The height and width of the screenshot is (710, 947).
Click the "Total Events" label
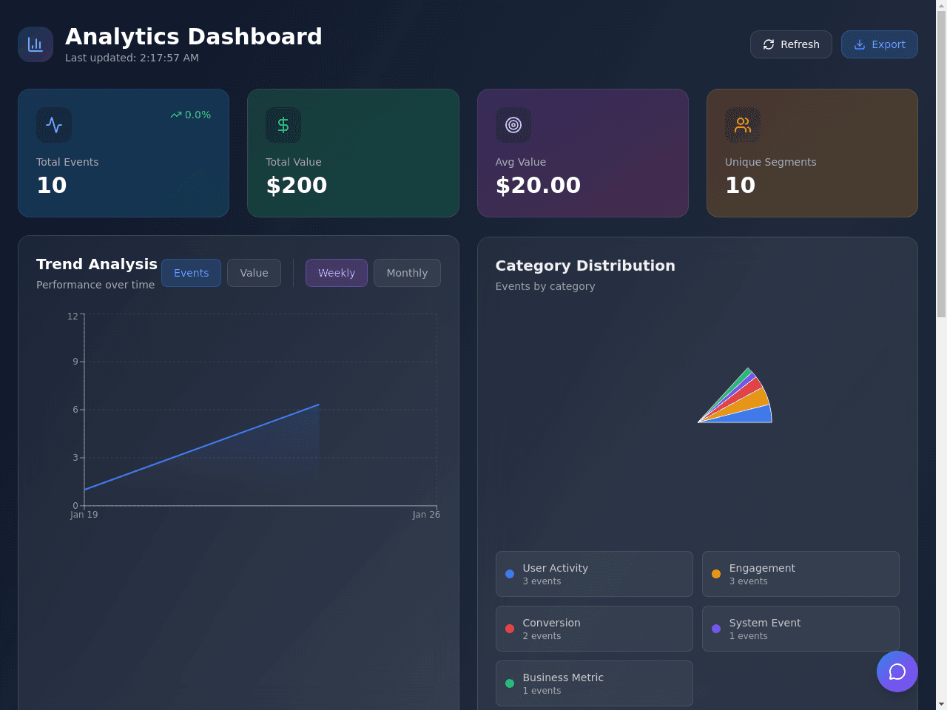pos(67,162)
